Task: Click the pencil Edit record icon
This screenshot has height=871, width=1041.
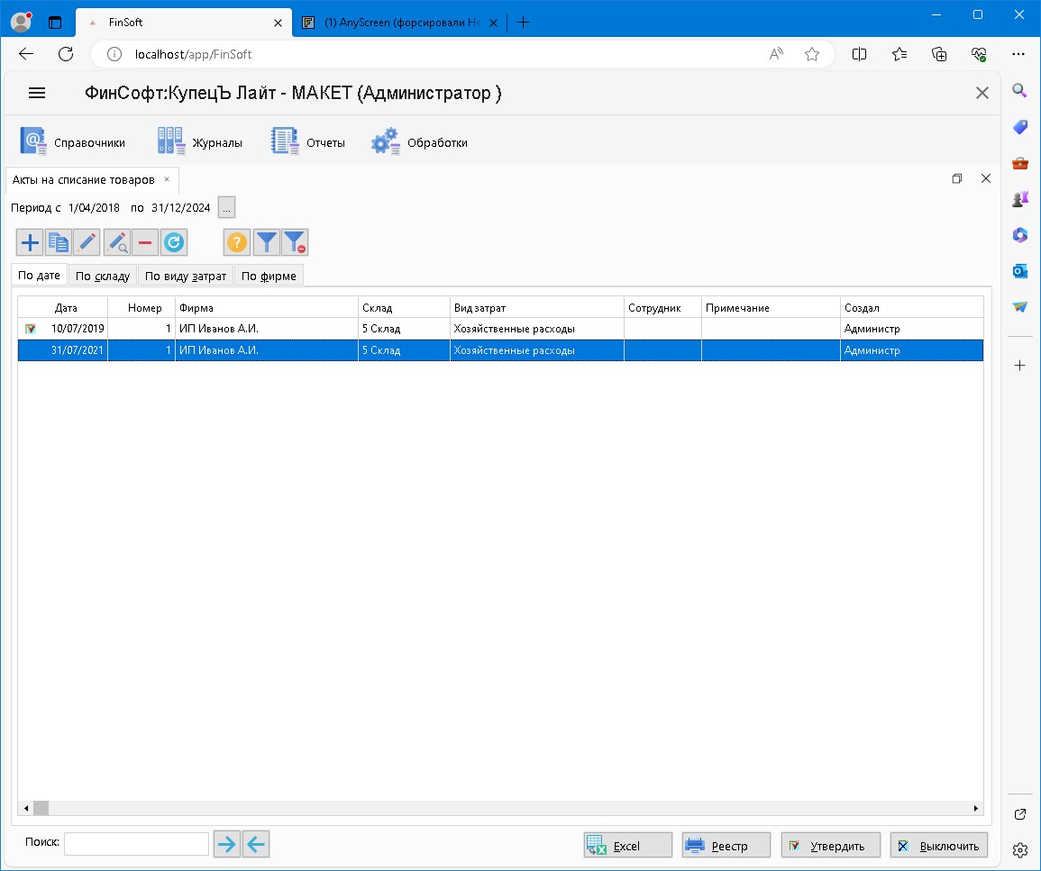Action: pos(87,241)
